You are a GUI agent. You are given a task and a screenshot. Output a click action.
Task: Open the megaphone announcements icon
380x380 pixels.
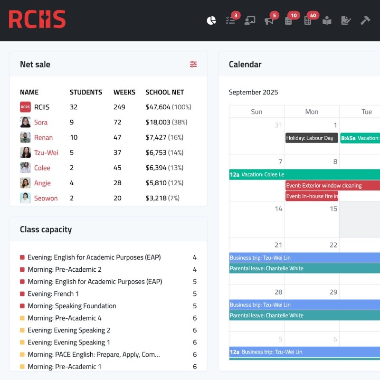(269, 20)
